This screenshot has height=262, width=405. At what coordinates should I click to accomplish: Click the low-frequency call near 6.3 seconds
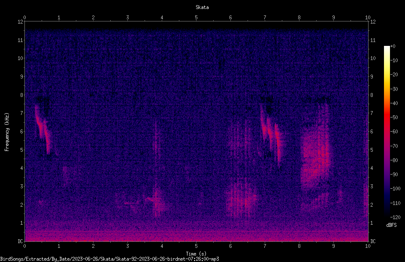(242, 199)
